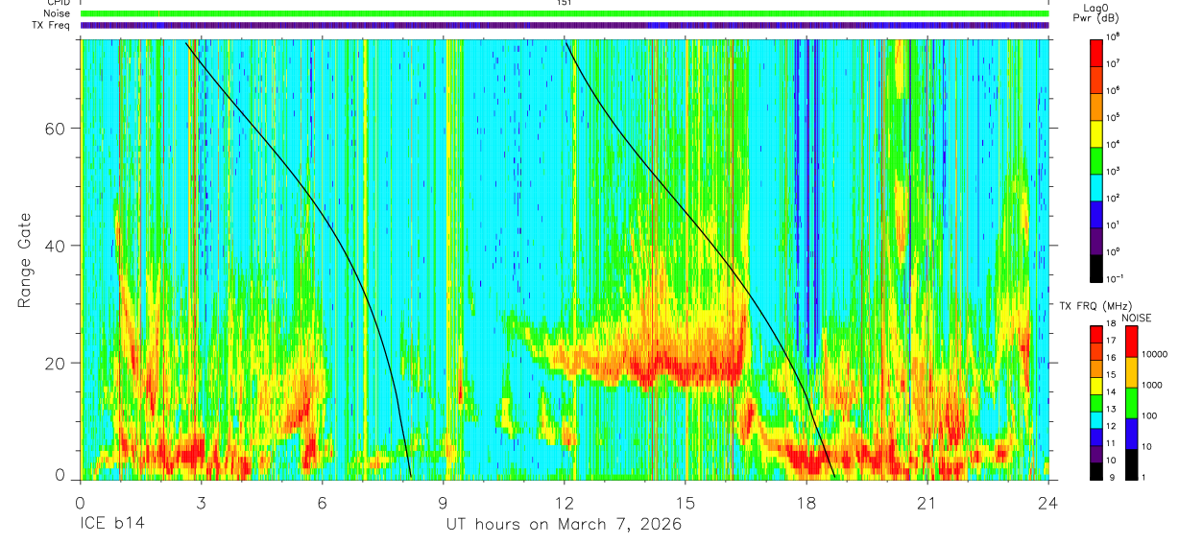The height and width of the screenshot is (544, 1179).
Task: Pick the cyan swatch in power colorbar
Action: tap(1096, 187)
